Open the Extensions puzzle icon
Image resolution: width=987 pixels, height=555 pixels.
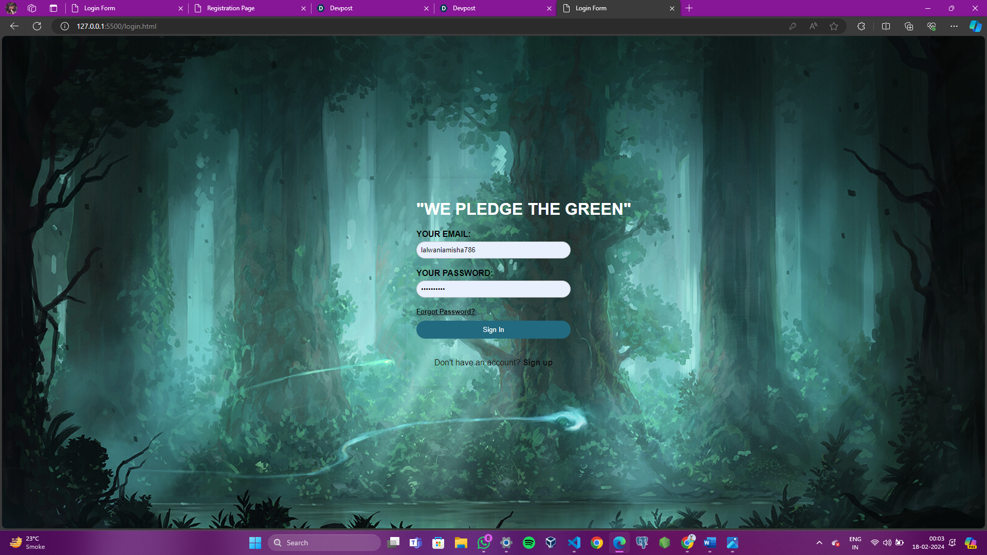pyautogui.click(x=862, y=26)
